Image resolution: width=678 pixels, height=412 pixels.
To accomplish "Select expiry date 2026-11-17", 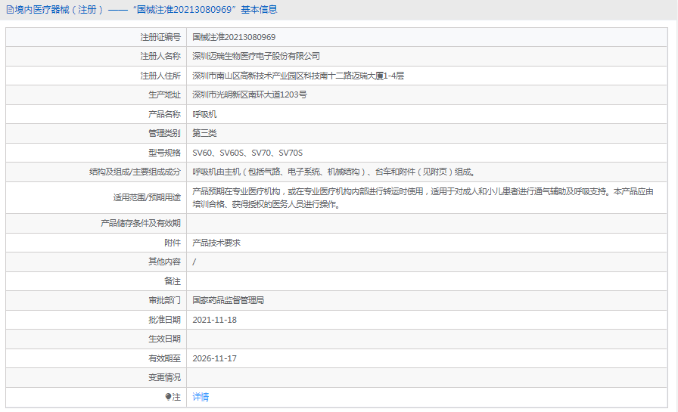I will tap(214, 358).
